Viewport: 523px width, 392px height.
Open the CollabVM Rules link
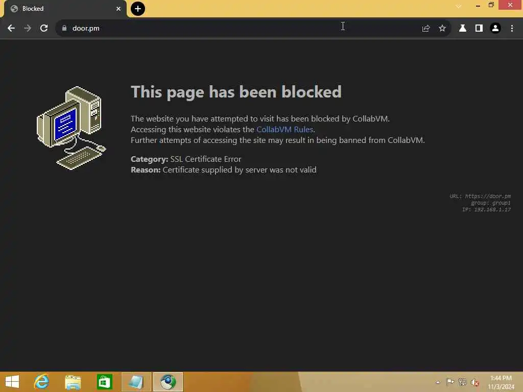[284, 129]
